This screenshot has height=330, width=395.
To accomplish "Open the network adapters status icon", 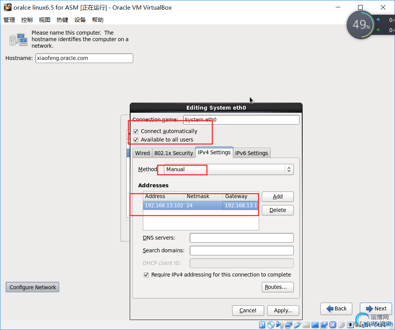I will tap(289, 325).
